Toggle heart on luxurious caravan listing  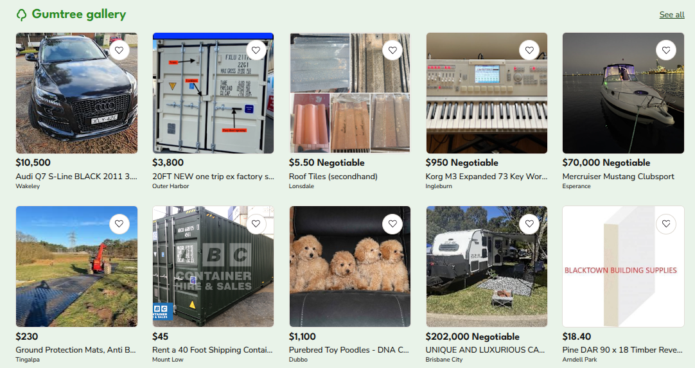529,224
